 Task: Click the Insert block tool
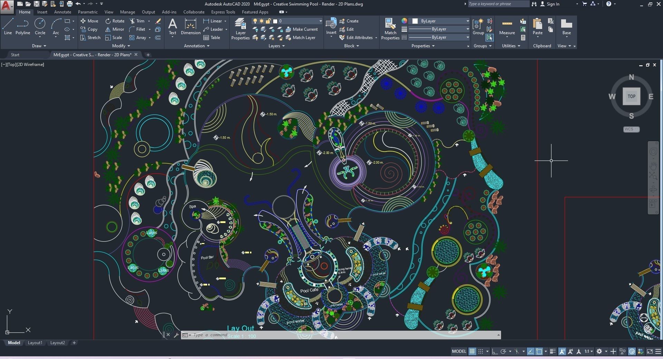[331, 27]
